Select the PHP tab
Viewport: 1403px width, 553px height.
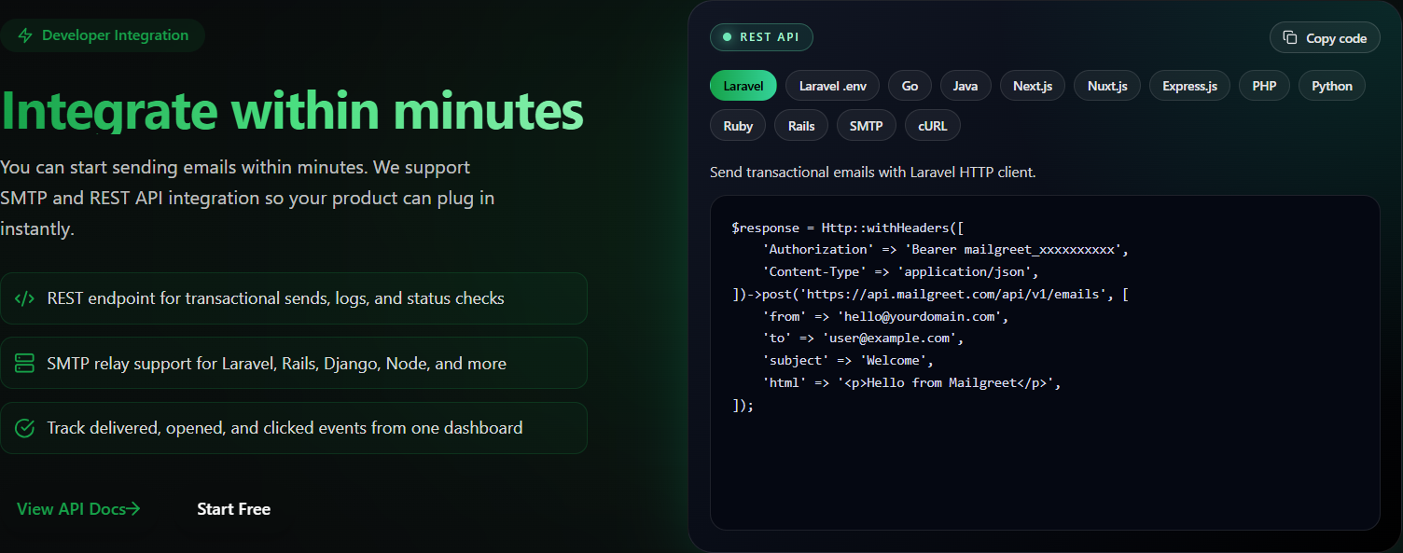(x=1264, y=86)
